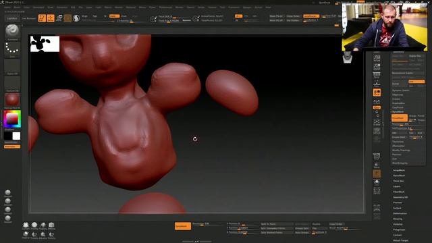Open the Document menu
432x243 pixels.
pyautogui.click(x=38, y=7)
